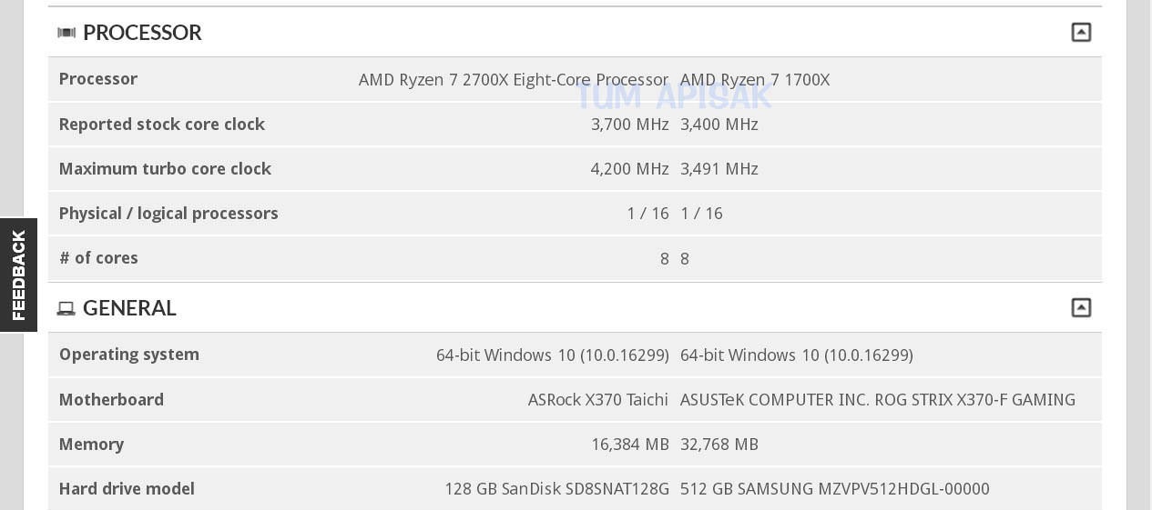Click the Maximum turbo core clock label

point(165,169)
